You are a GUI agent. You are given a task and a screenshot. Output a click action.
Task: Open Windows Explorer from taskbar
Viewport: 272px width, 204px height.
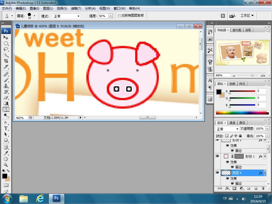pos(24,199)
